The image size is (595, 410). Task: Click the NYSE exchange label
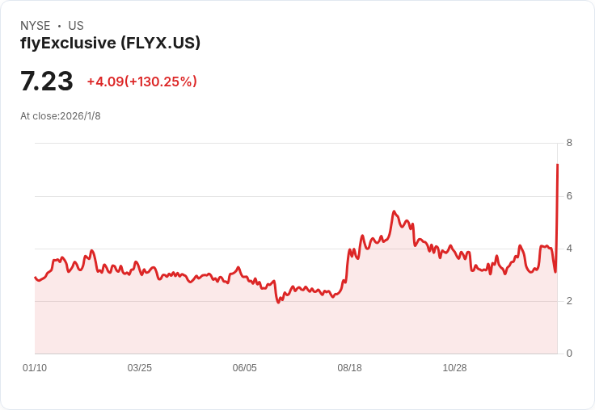click(36, 26)
